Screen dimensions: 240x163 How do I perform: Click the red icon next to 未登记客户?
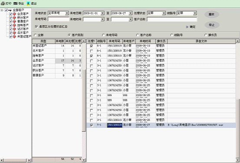tap(14, 36)
